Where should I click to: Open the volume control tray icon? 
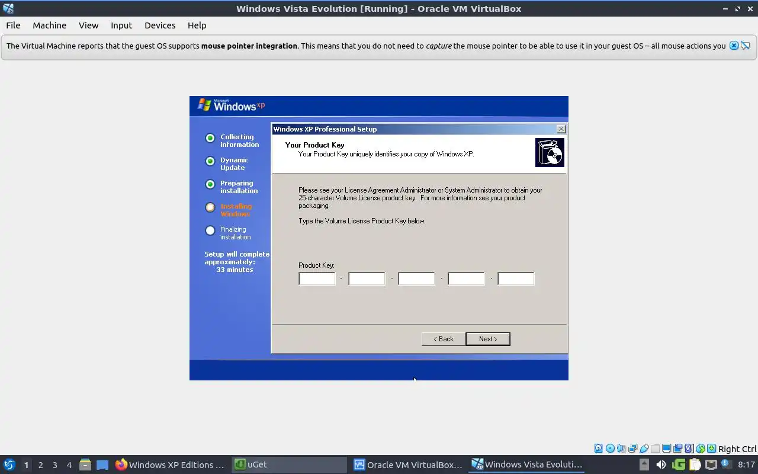661,465
